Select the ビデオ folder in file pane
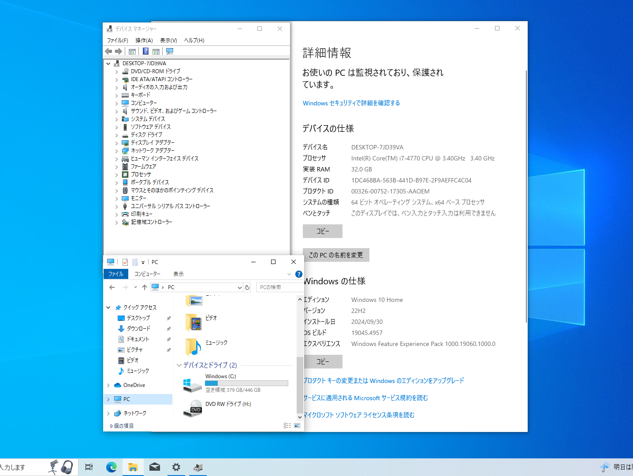 [x=211, y=318]
